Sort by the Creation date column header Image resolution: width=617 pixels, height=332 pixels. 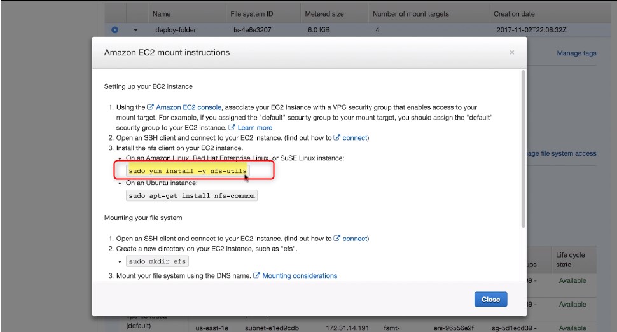(514, 14)
